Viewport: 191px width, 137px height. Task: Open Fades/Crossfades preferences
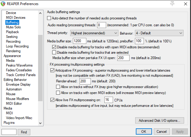[x=19, y=70]
